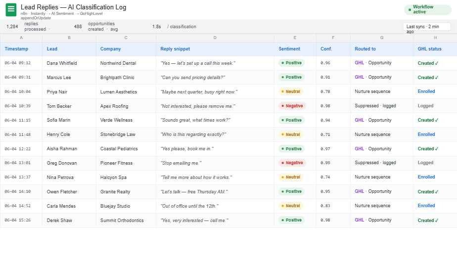Click Positive badge in Dana Whitfield row

291,63
